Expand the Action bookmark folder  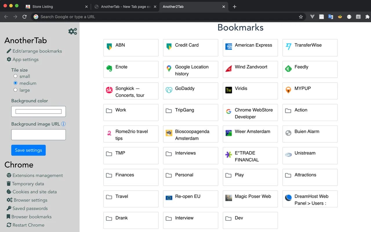click(310, 113)
